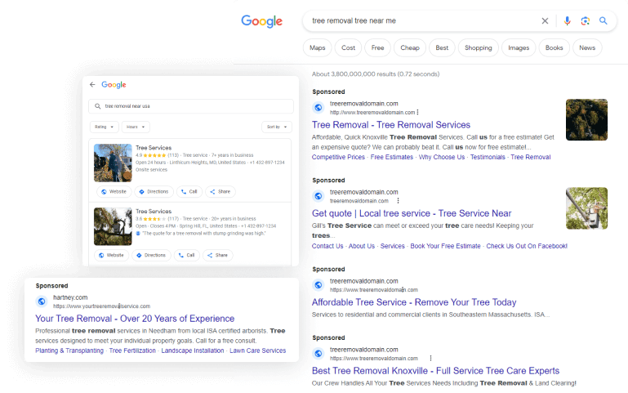Select the Cost filter chip

pyautogui.click(x=348, y=47)
